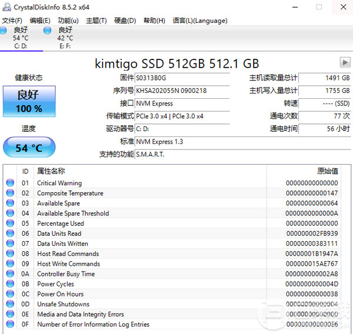Click the status dot for Composite Temperature

(10, 193)
